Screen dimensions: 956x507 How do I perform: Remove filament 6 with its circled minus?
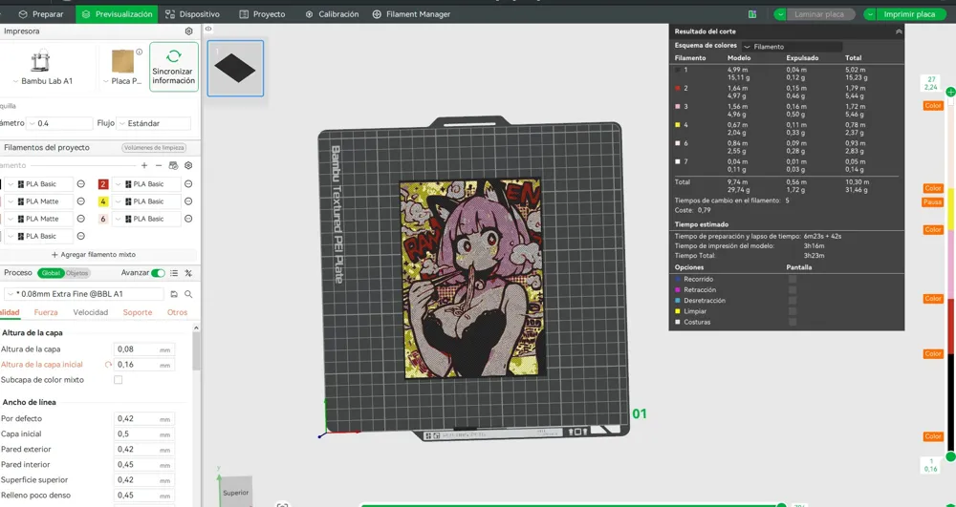click(188, 219)
